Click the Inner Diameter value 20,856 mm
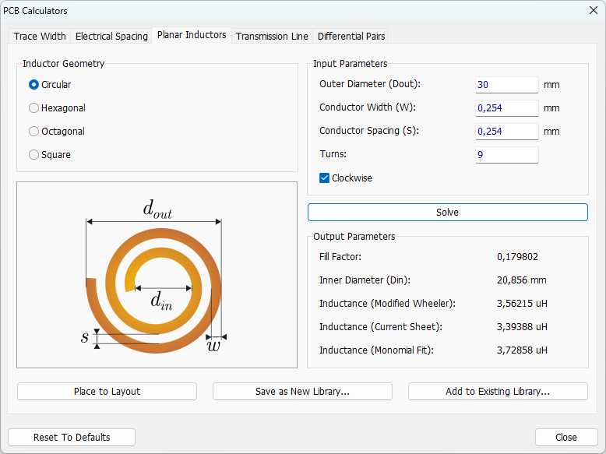 (x=522, y=280)
